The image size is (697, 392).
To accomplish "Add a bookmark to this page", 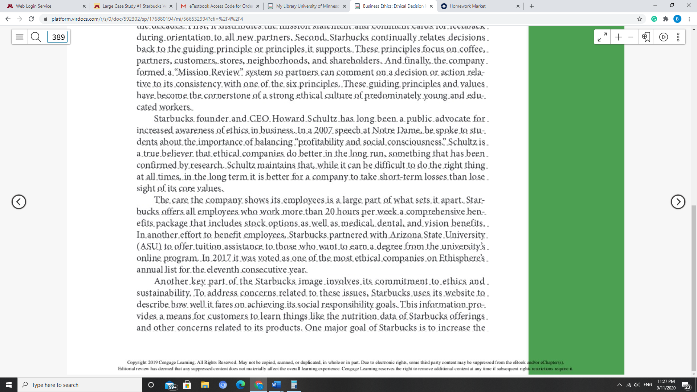I will click(x=646, y=37).
